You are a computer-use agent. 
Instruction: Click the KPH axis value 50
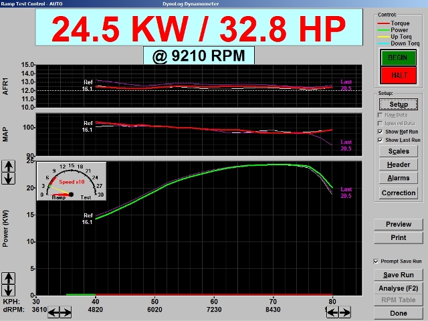tap(154, 302)
